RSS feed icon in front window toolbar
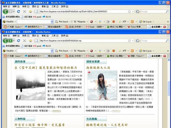This screenshot has height=128, width=171. [x=132, y=51]
